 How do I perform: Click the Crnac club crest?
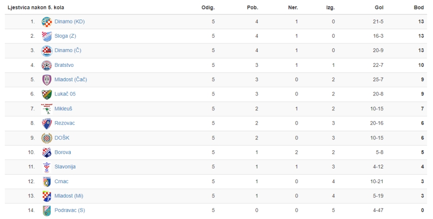click(47, 181)
